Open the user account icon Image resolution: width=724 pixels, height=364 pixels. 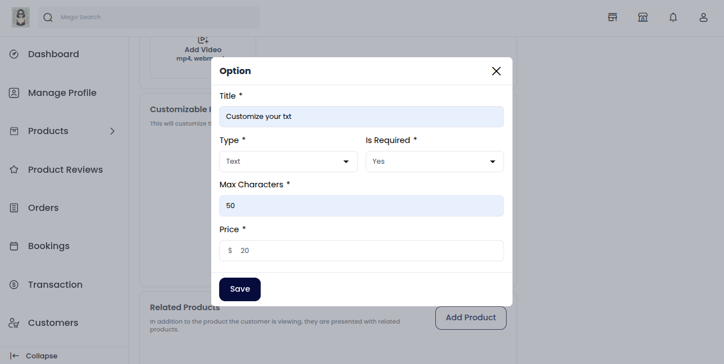(x=703, y=17)
